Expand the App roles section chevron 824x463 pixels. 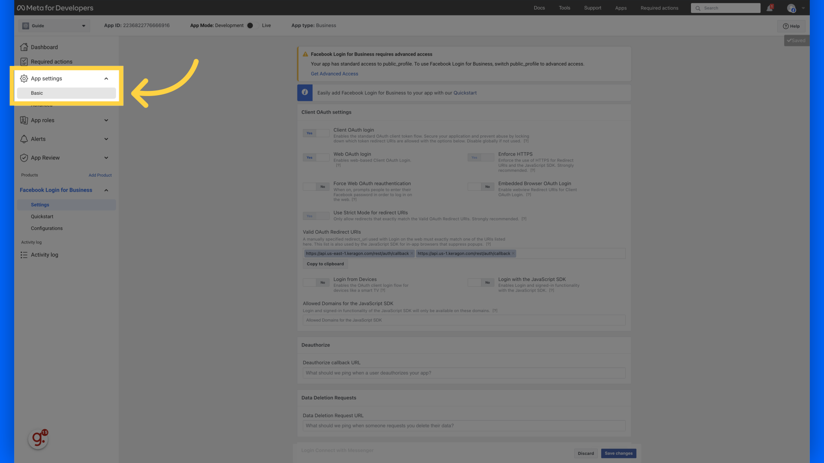(106, 120)
